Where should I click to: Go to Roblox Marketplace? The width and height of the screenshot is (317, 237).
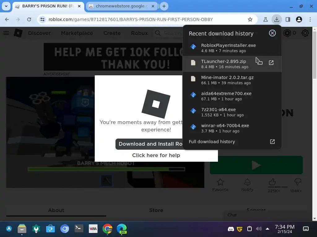pyautogui.click(x=77, y=33)
